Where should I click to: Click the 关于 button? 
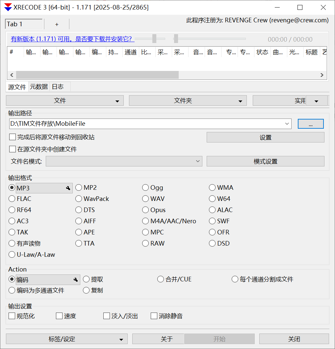[158, 339]
